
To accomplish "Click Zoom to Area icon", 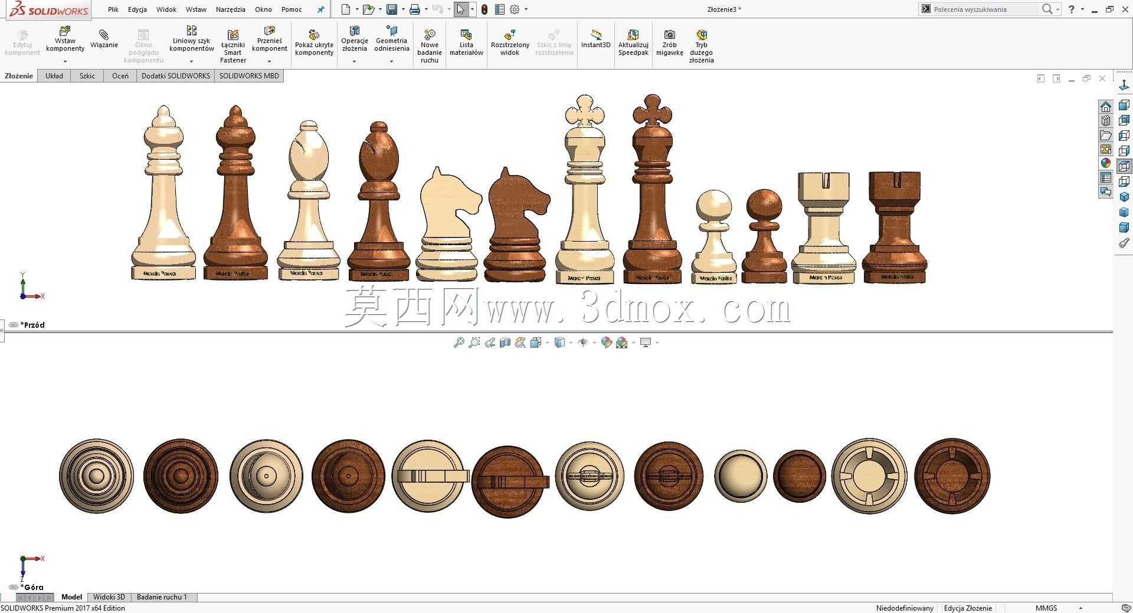I will 474,342.
